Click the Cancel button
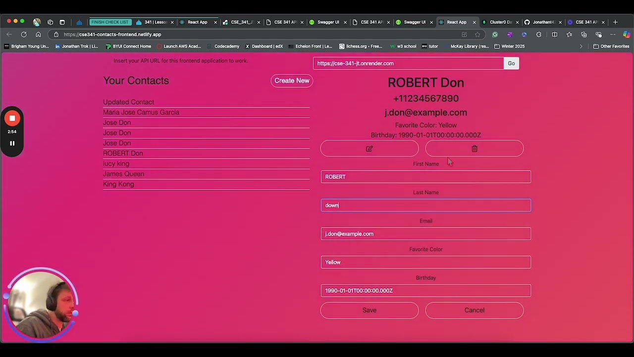 pos(475,310)
